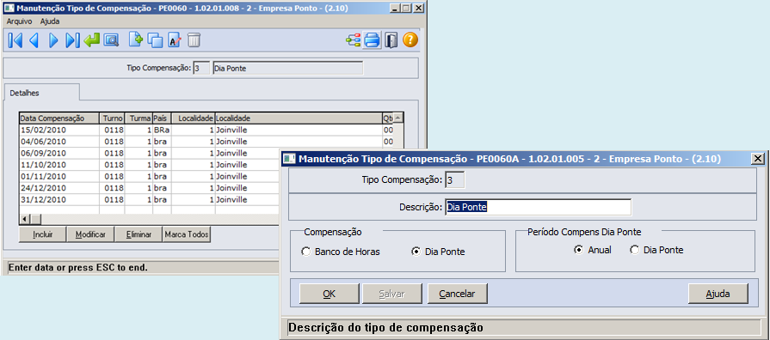Select the 04/06/2010 row

(206, 142)
